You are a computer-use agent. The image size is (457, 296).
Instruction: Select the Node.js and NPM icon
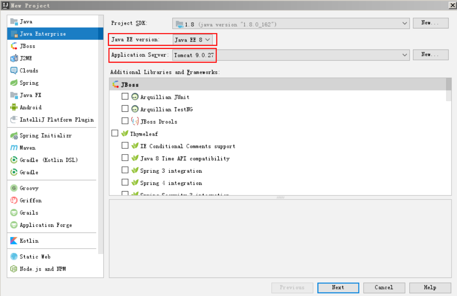(14, 269)
